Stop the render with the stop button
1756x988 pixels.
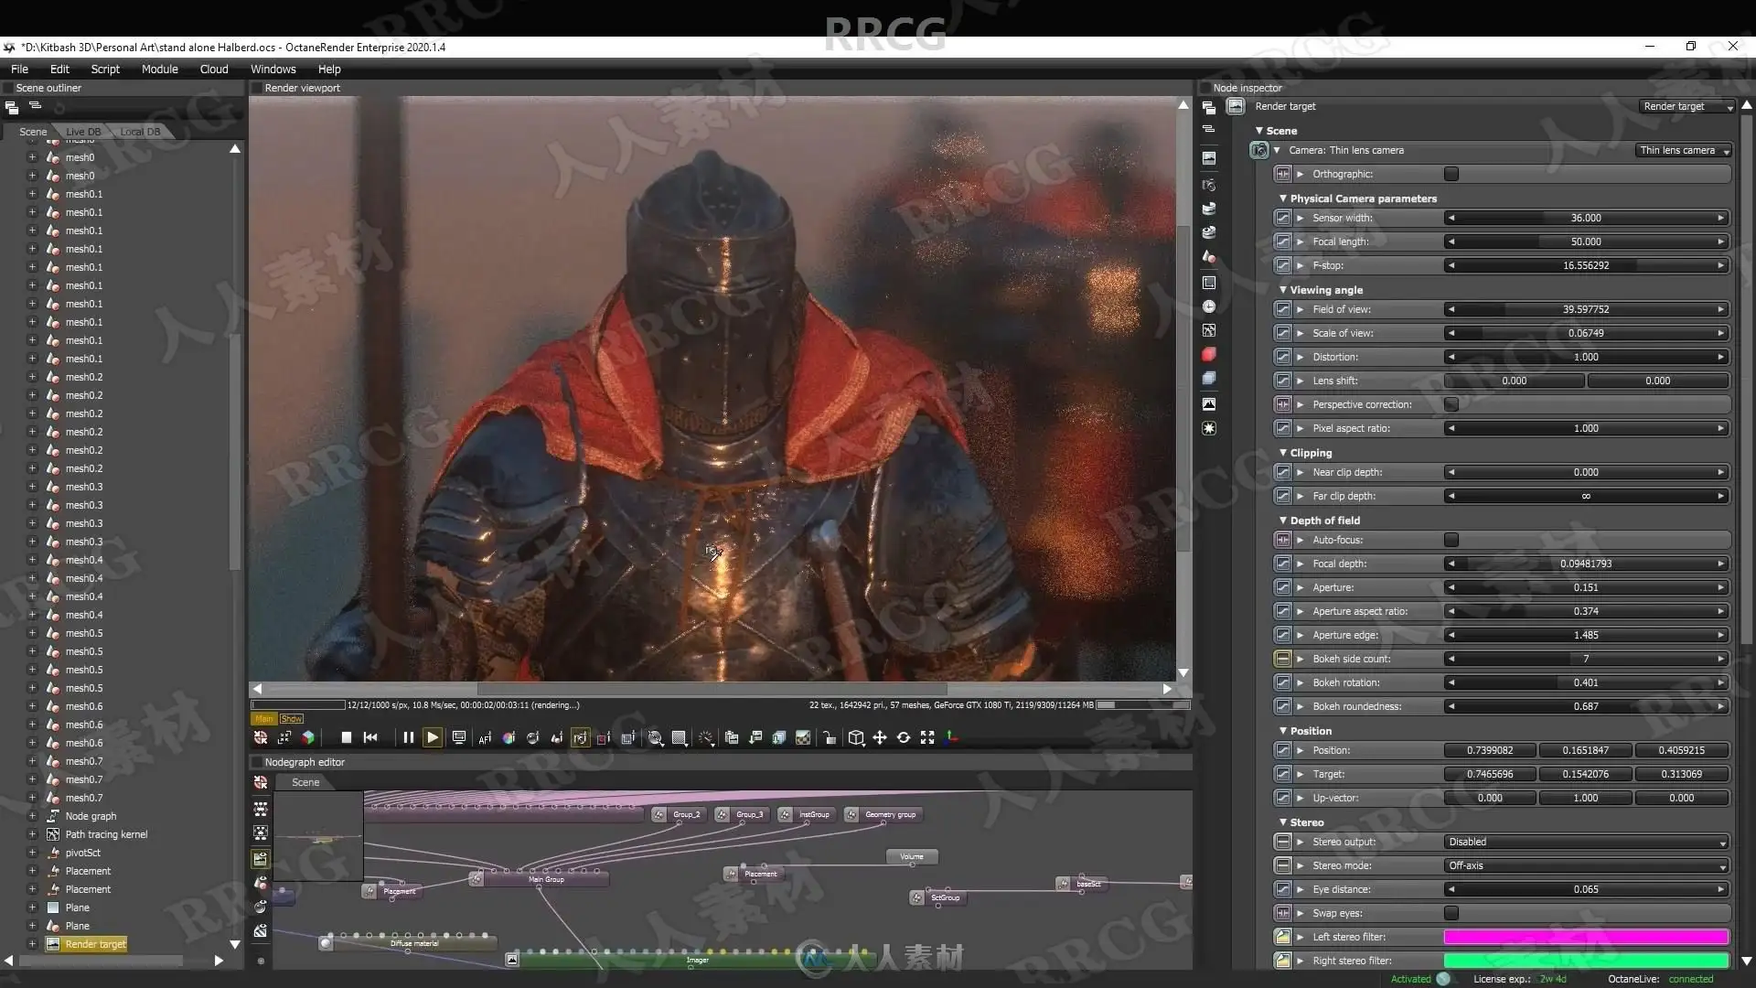pyautogui.click(x=347, y=737)
